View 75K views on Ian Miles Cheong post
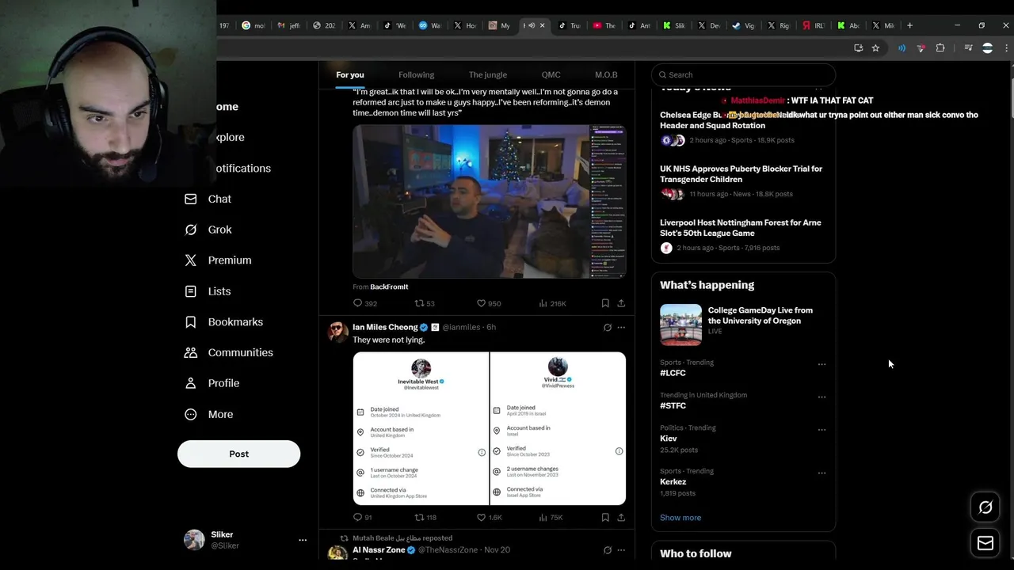The image size is (1014, 570). pyautogui.click(x=551, y=517)
